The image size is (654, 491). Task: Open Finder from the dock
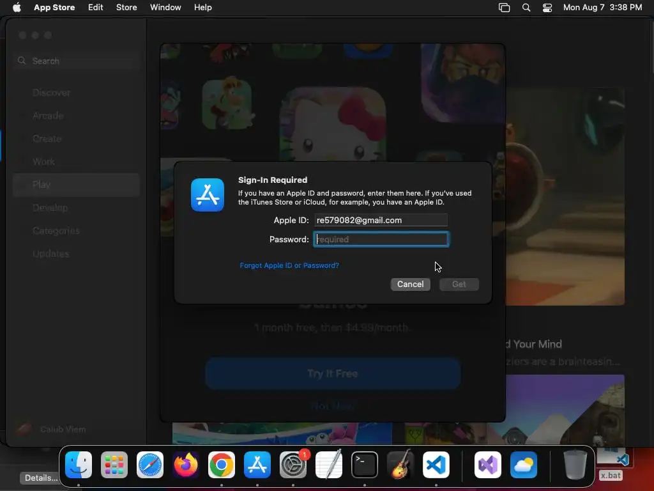(x=79, y=465)
